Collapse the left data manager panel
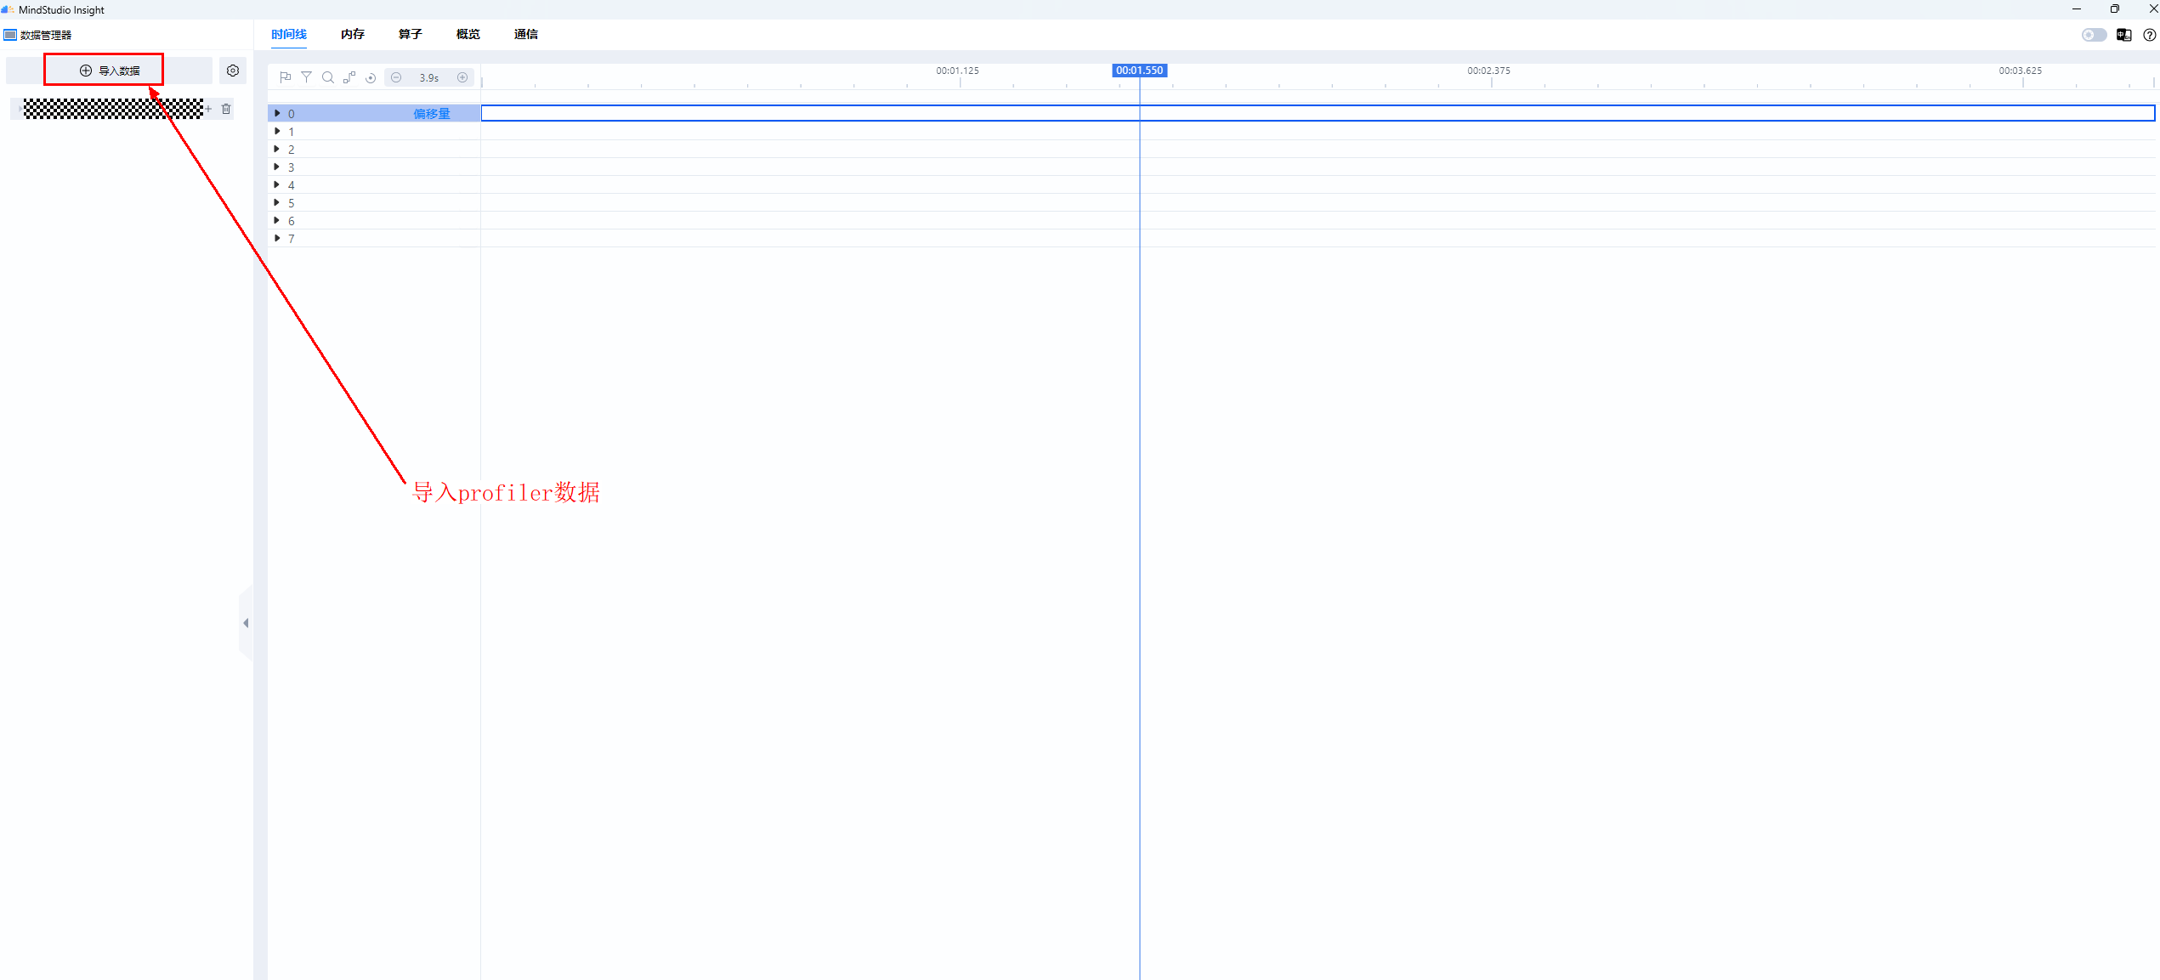This screenshot has width=2160, height=980. (x=246, y=623)
